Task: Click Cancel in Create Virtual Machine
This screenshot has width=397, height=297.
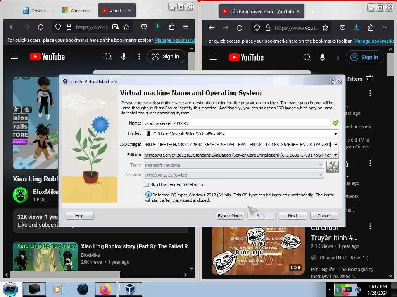Action: click(x=324, y=216)
